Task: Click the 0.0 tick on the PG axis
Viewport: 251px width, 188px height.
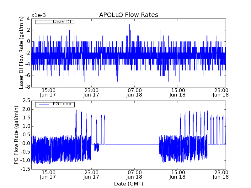Action: click(26, 144)
